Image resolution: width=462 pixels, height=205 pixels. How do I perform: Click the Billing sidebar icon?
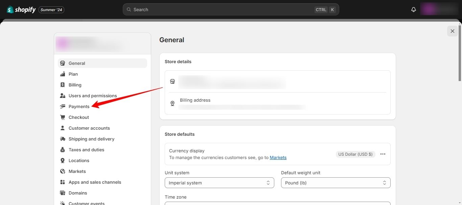(x=62, y=85)
